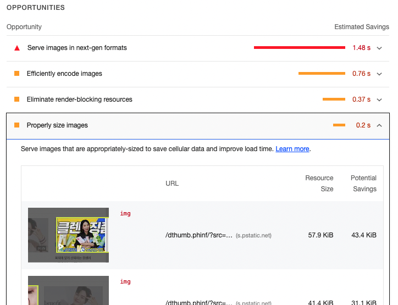Click red triangle icon beside next-gen formats

[x=17, y=48]
